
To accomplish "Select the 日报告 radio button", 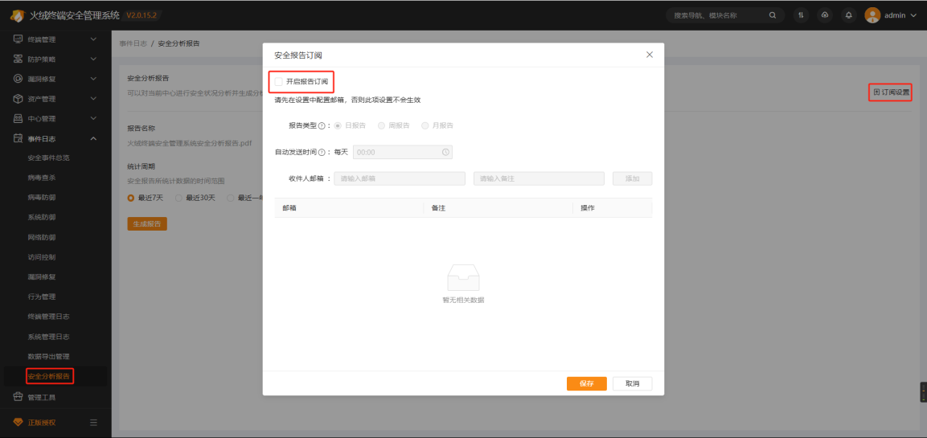I will pos(338,125).
